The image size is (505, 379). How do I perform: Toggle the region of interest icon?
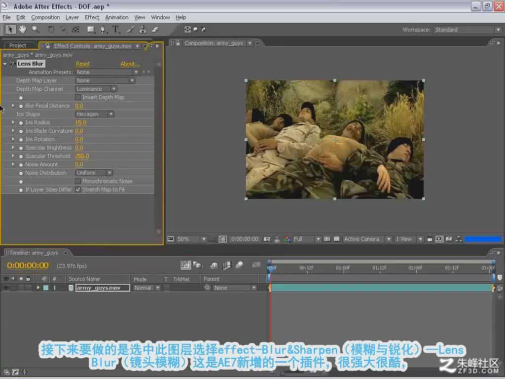[x=327, y=239]
